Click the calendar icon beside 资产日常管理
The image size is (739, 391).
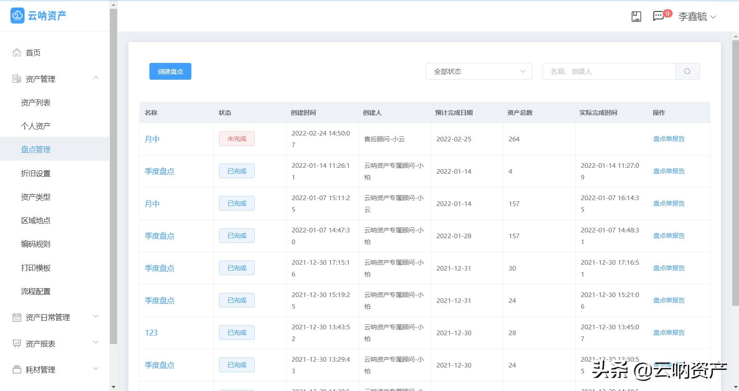[x=17, y=318]
